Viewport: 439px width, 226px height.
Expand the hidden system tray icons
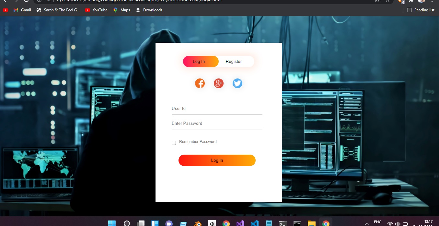point(366,223)
